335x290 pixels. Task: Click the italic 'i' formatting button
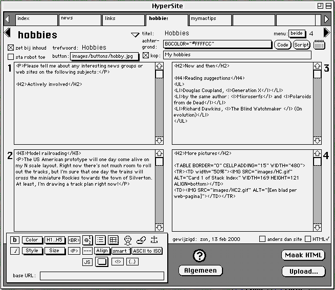tap(15, 251)
